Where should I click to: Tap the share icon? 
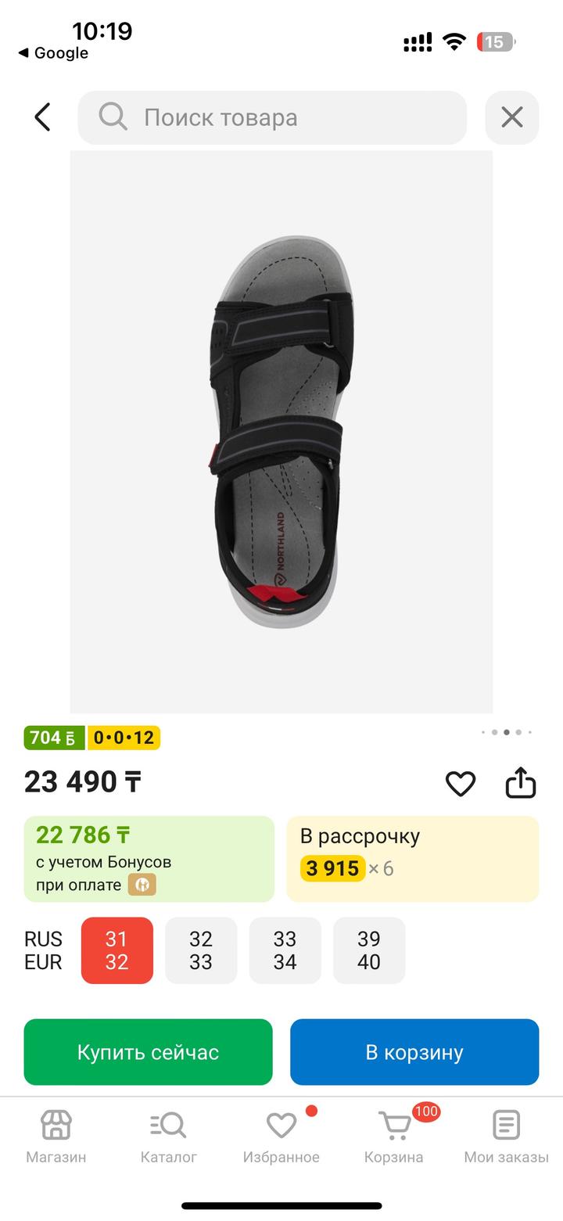[x=520, y=782]
